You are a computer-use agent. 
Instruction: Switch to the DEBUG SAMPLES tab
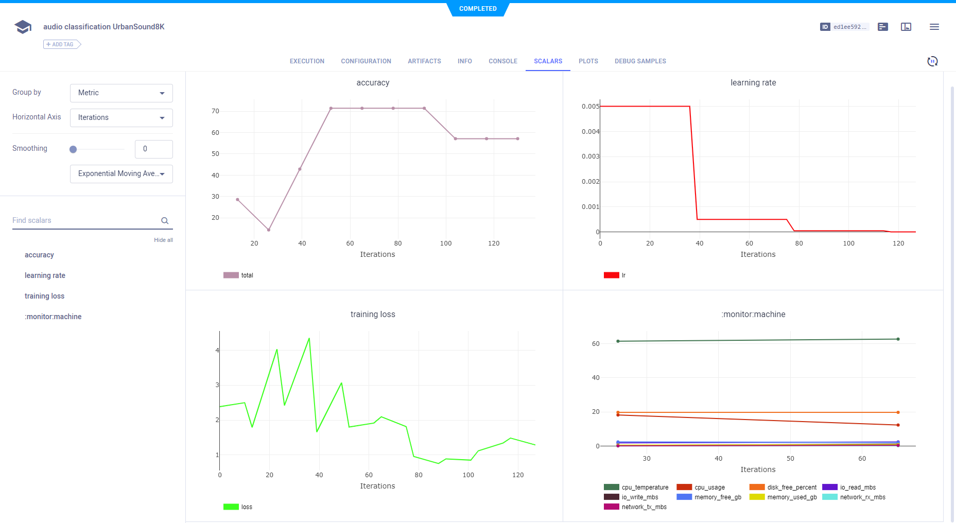[x=640, y=61]
